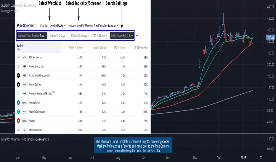
Task: Click the ACVA company logo icon
Action: (18, 57)
